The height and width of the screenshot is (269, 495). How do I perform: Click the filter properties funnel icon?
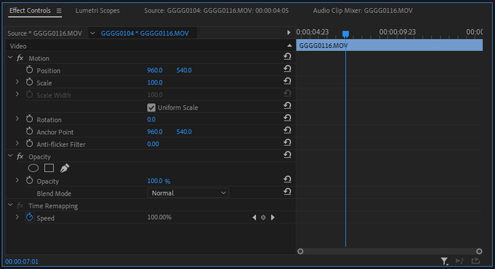445,262
